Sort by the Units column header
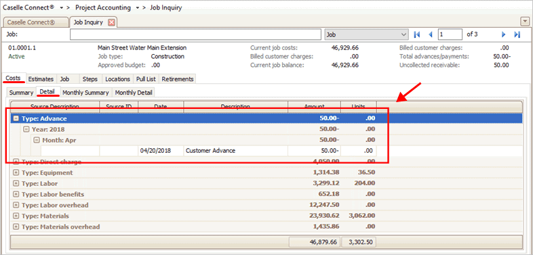533x255 pixels. (x=358, y=106)
